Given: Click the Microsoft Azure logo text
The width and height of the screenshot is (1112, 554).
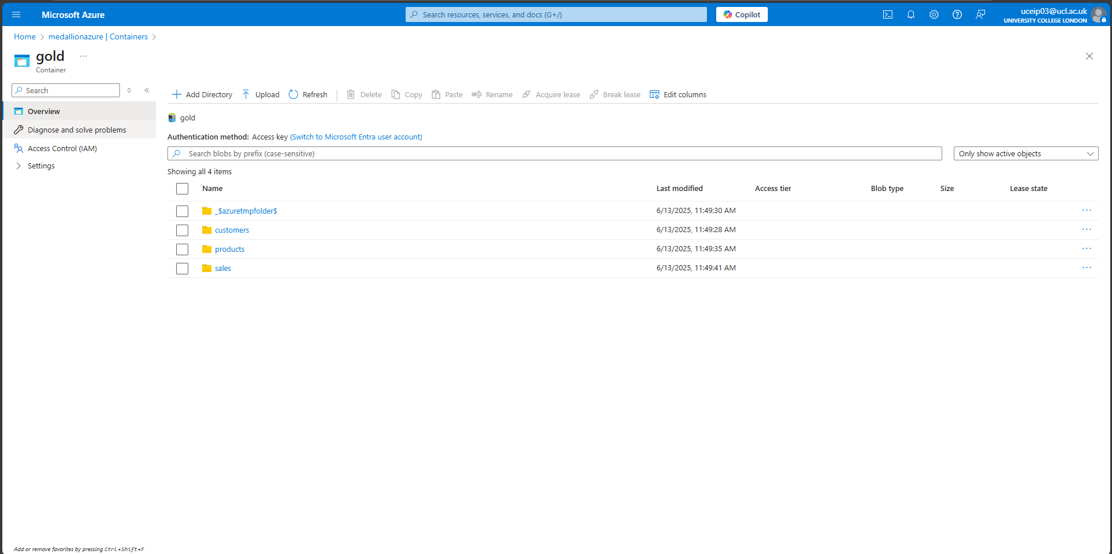Looking at the screenshot, I should coord(73,14).
